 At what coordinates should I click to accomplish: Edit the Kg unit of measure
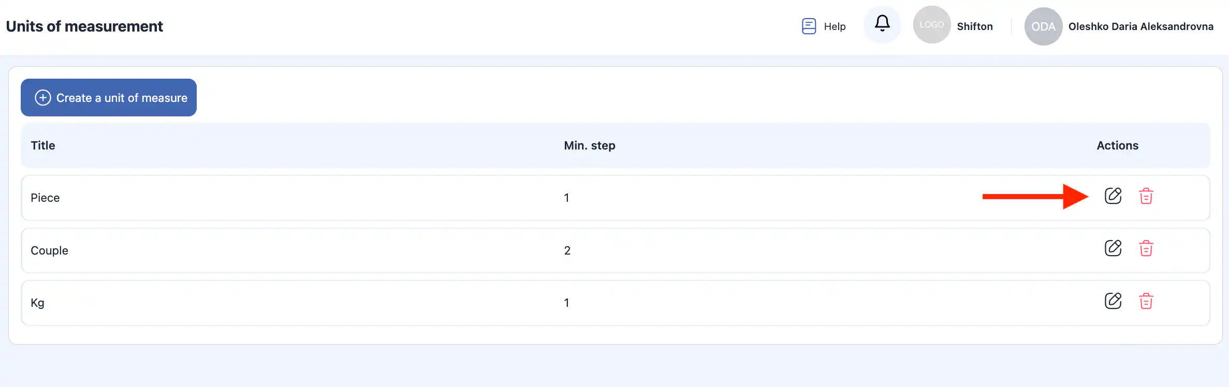(x=1113, y=301)
